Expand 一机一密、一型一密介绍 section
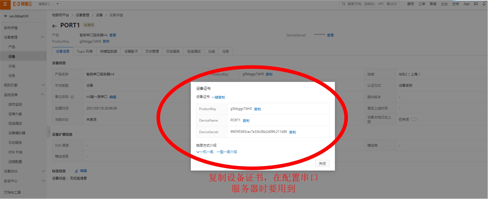This screenshot has width=488, height=199. click(x=216, y=152)
